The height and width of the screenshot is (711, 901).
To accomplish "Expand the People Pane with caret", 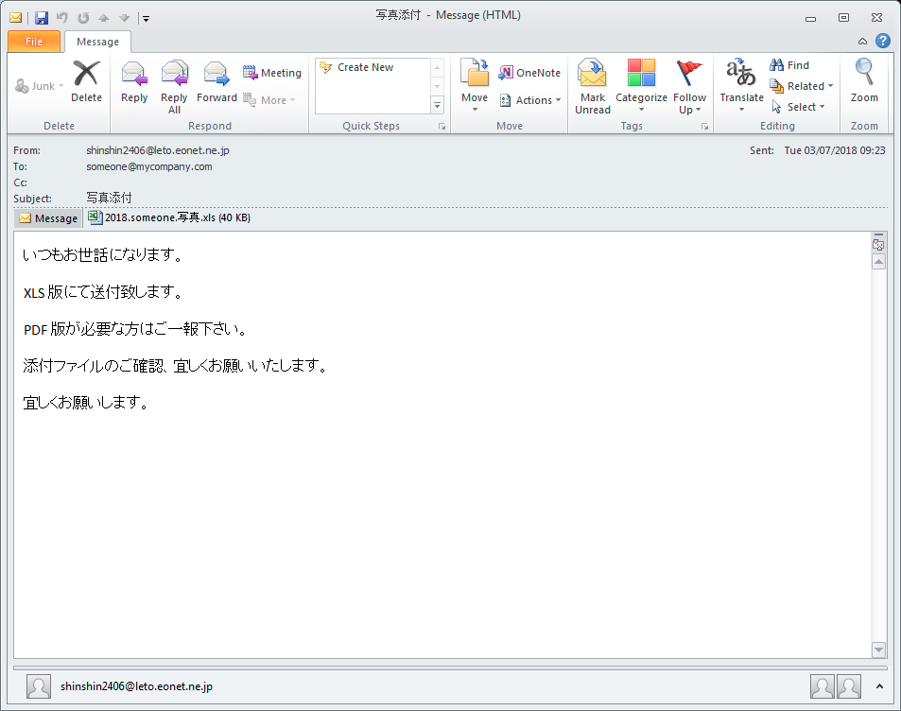I will pyautogui.click(x=879, y=686).
